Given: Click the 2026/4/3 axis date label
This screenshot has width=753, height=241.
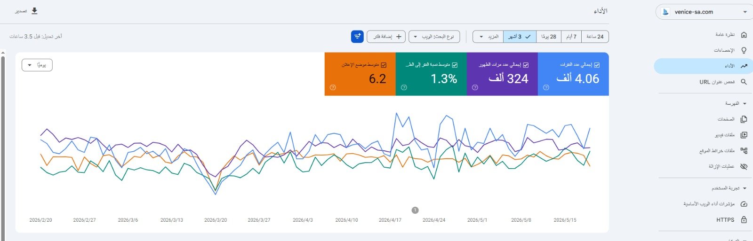Looking at the screenshot, I should click(x=303, y=220).
